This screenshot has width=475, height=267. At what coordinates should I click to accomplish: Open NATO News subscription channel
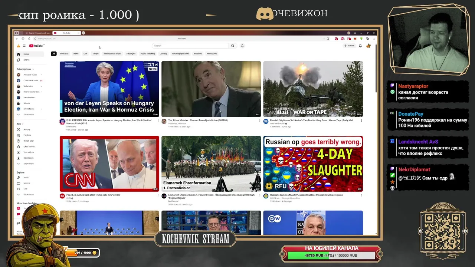click(x=30, y=109)
